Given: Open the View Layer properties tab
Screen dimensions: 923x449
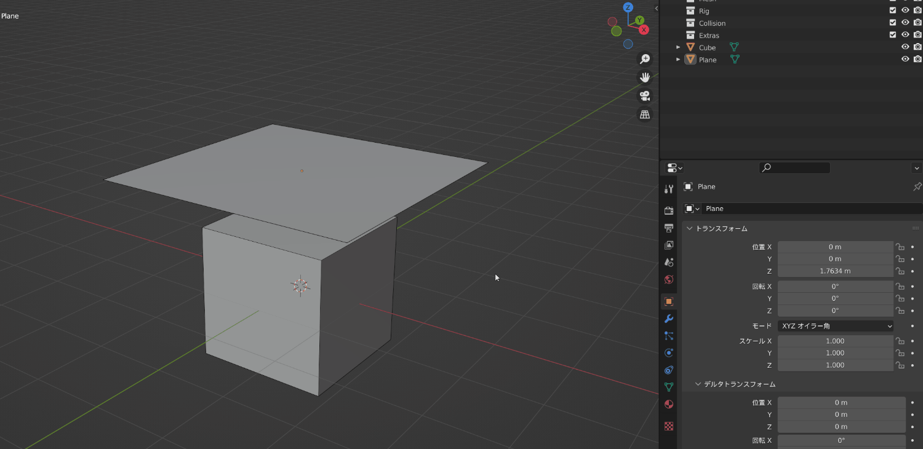Looking at the screenshot, I should pyautogui.click(x=669, y=245).
